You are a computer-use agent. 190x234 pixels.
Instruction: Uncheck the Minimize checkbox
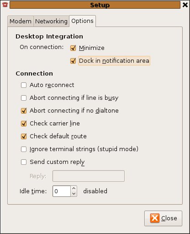coord(73,48)
